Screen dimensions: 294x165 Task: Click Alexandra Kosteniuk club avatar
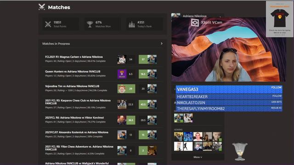point(122,135)
